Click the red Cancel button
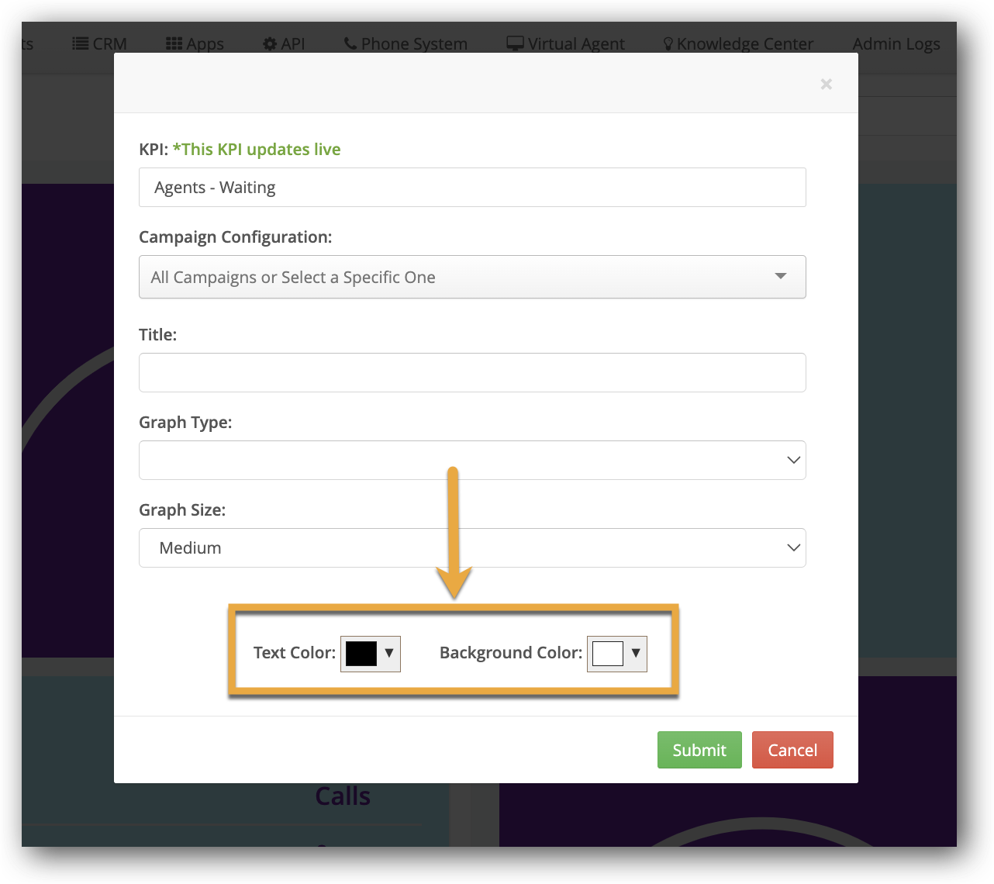 click(x=792, y=750)
